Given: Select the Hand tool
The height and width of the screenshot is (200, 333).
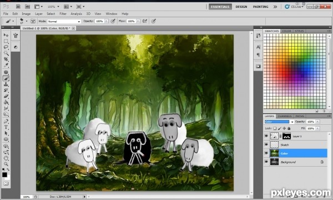Looking at the screenshot, I should (x=6, y=158).
